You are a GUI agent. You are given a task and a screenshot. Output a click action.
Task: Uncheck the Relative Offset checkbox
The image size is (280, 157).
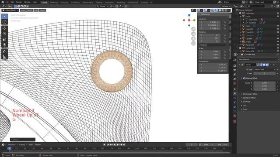coord(244,78)
